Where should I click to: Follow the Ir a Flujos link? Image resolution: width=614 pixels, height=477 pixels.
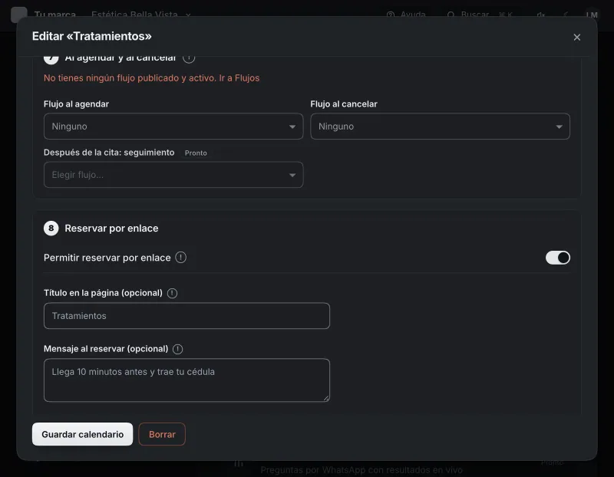(239, 78)
